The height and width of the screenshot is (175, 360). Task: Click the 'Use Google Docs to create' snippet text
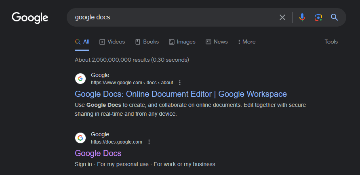click(111, 105)
